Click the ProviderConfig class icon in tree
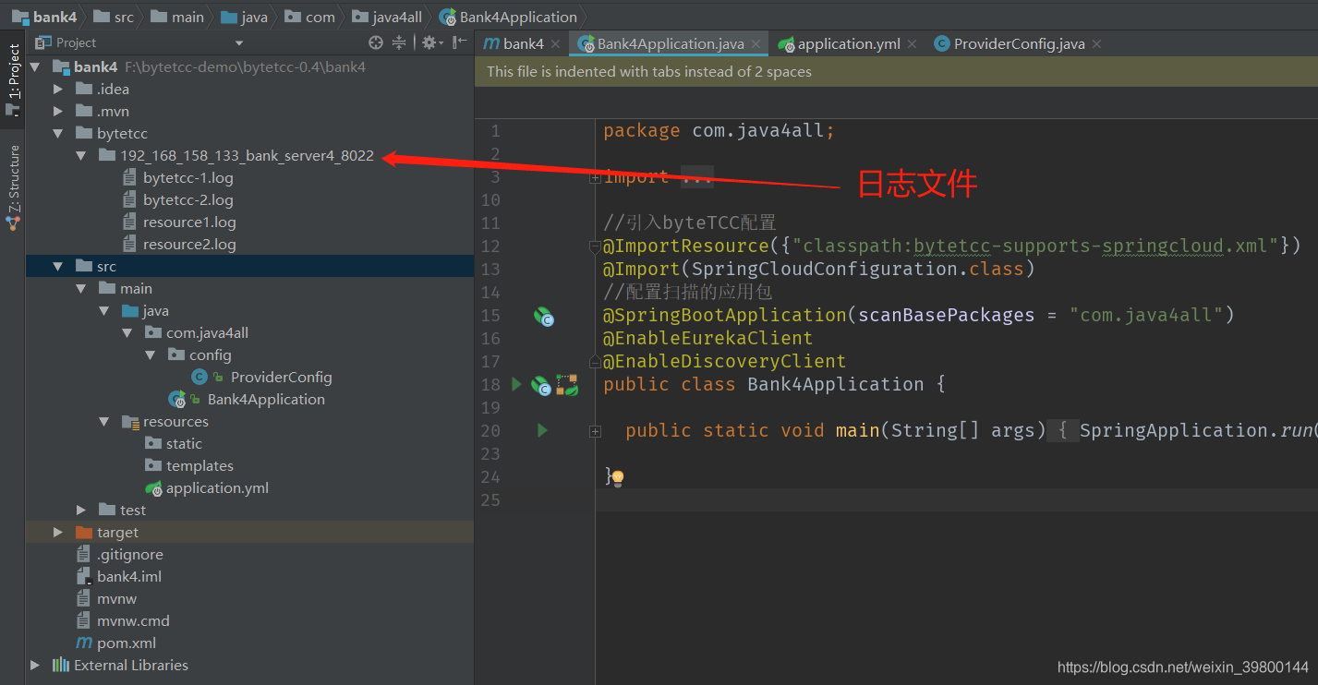Viewport: 1318px width, 685px height. coord(199,377)
